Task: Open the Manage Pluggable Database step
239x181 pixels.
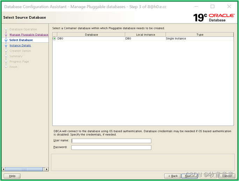Action: tap(29, 35)
